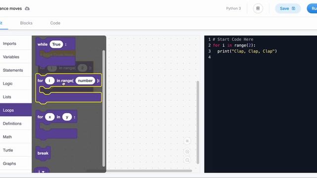Open the Lists block category
Image resolution: width=317 pixels, height=178 pixels.
pos(16,97)
